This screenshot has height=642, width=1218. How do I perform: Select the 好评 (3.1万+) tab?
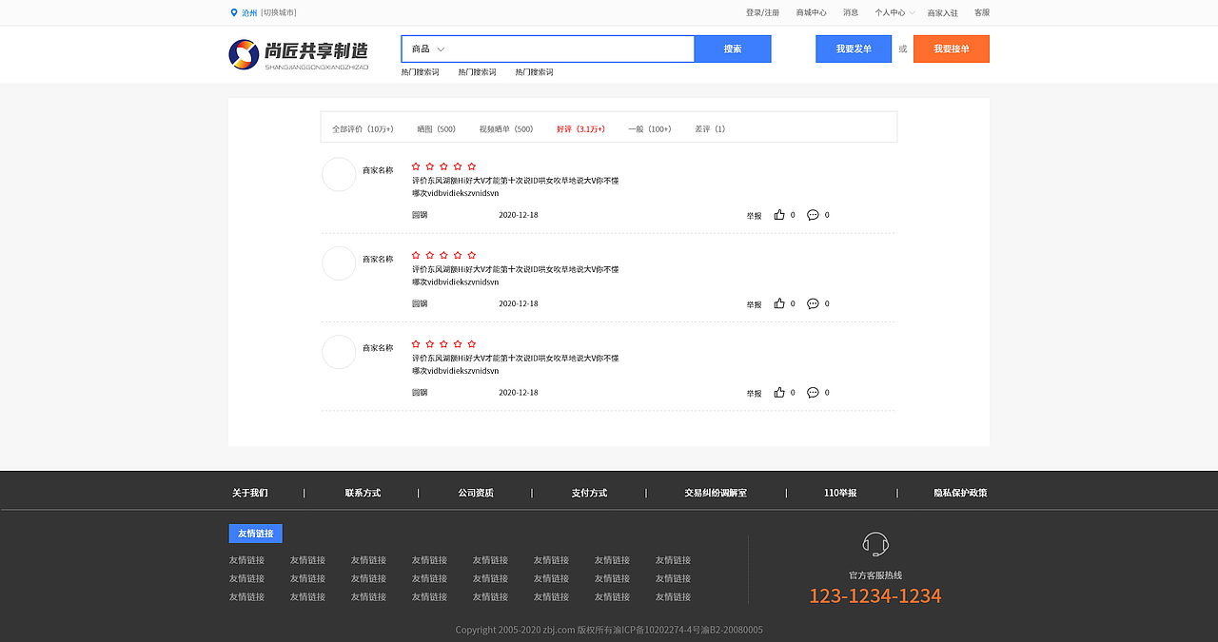click(580, 128)
